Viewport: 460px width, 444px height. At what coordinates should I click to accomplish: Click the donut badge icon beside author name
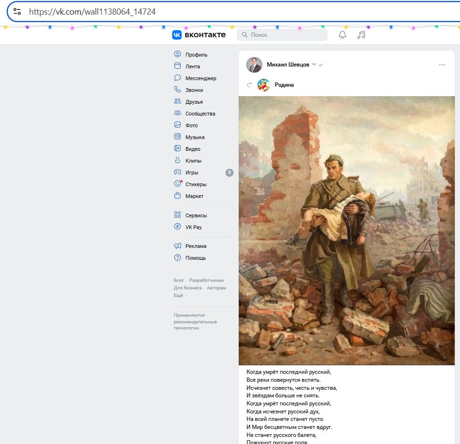click(314, 65)
